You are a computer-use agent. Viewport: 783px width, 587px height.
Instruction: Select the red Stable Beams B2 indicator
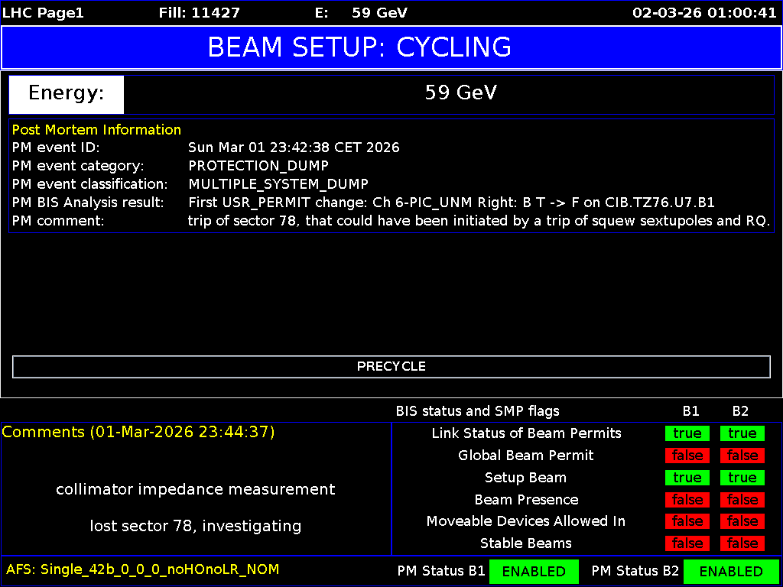click(742, 543)
